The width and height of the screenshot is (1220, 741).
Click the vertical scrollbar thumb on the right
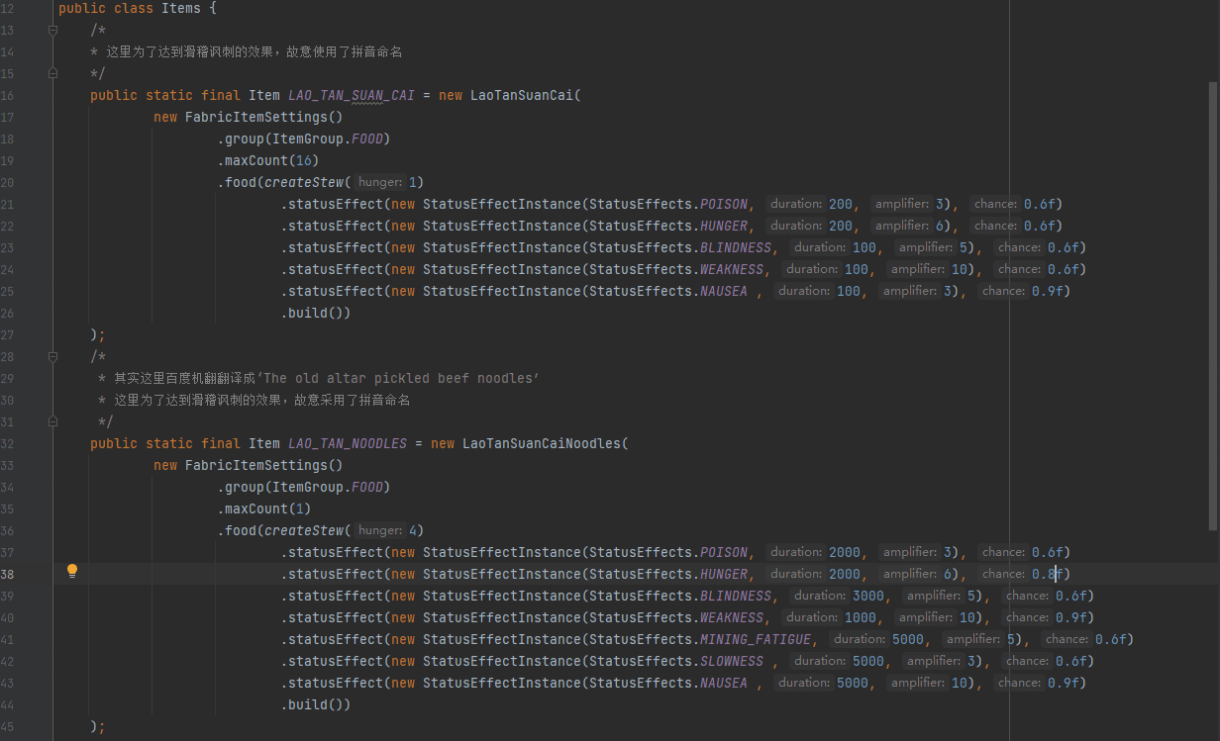pos(1213,307)
